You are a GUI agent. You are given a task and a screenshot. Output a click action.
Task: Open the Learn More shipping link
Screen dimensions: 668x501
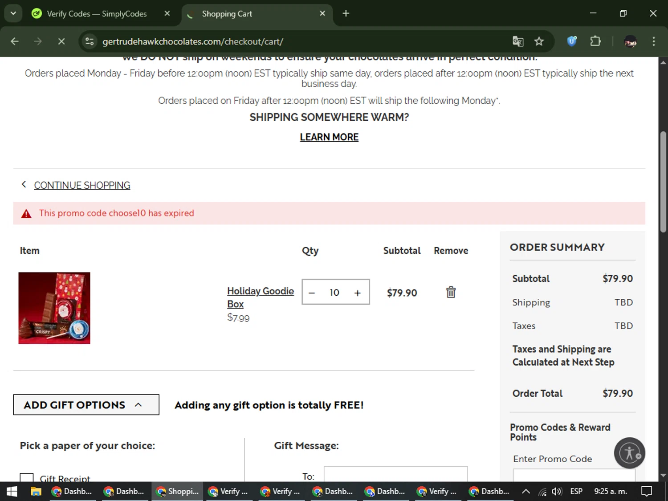tap(329, 137)
